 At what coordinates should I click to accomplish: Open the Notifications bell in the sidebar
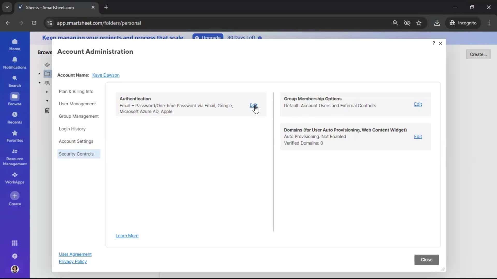tap(15, 63)
